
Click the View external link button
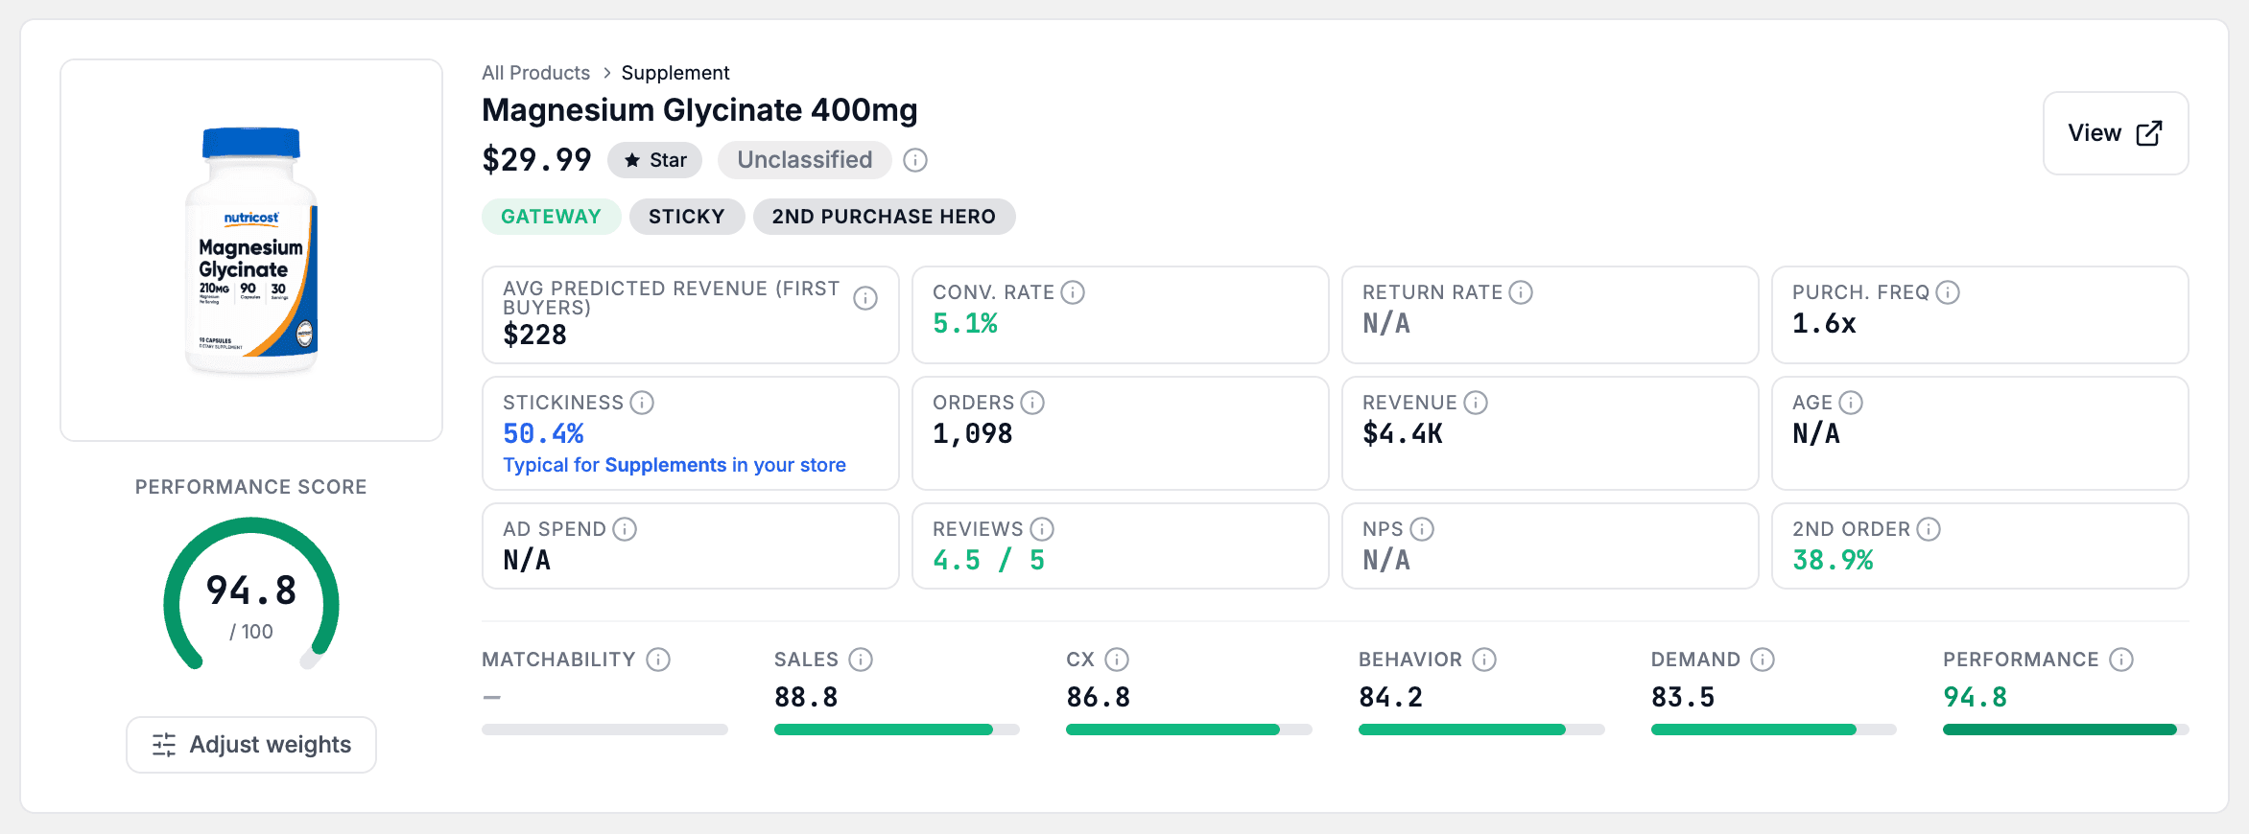pos(2116,133)
